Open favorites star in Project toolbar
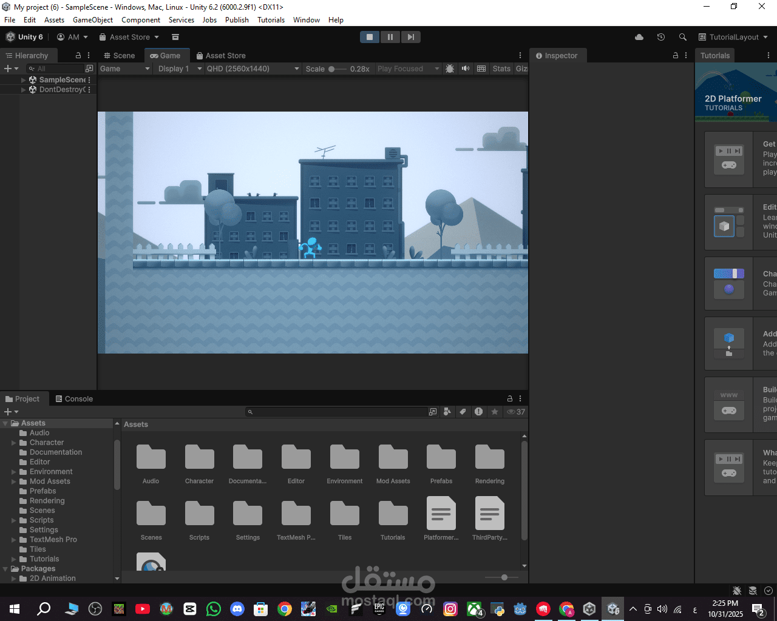This screenshot has width=777, height=621. [x=495, y=412]
